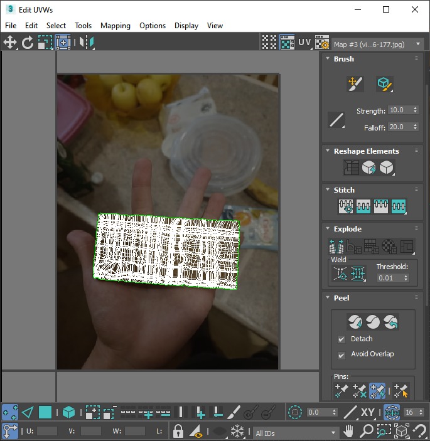Collapse the Explode rollout
The width and height of the screenshot is (430, 441).
(x=328, y=228)
